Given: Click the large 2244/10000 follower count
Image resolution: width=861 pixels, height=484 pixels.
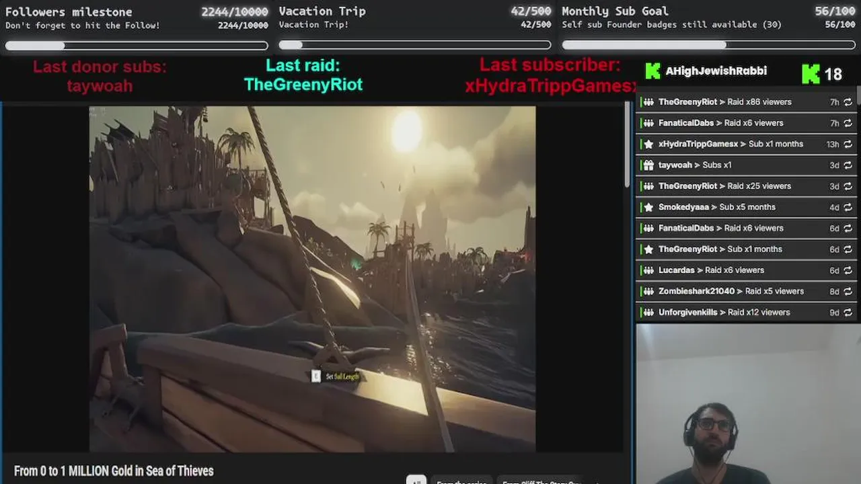Looking at the screenshot, I should point(234,11).
